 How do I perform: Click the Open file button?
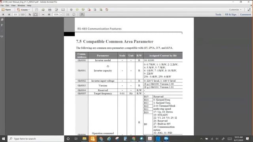pyautogui.click(x=6, y=9)
